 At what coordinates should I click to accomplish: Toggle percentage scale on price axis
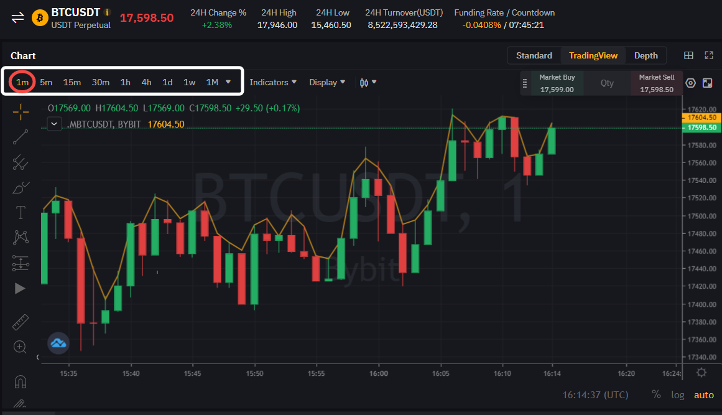click(x=656, y=394)
